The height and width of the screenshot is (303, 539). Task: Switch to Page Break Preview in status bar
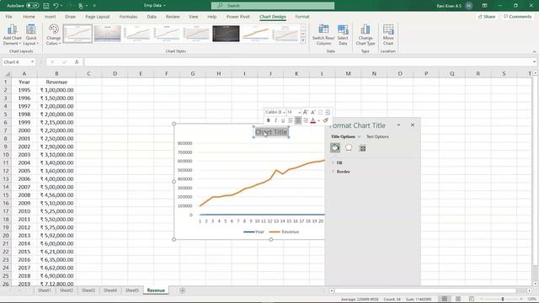[472, 300]
